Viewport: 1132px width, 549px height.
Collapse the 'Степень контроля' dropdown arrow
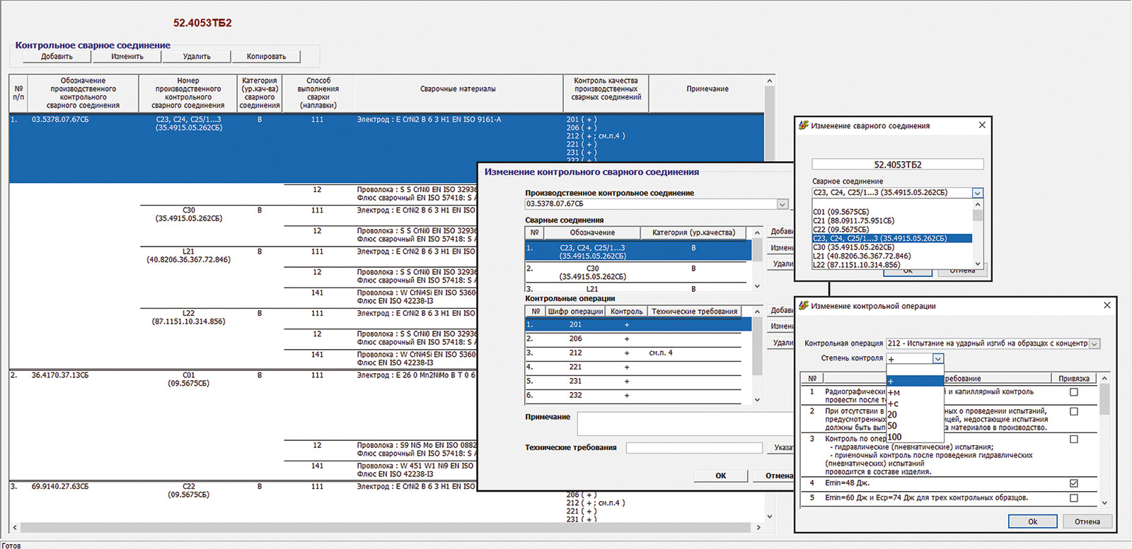pyautogui.click(x=937, y=359)
